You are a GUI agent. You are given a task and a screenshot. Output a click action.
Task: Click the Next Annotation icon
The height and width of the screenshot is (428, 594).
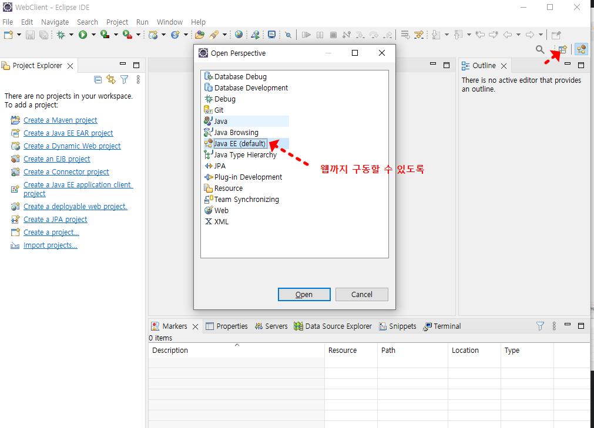click(x=436, y=35)
